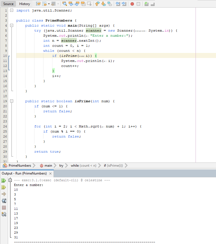Click the output value 23
Screen dimensions: 216x244
coord(16,228)
